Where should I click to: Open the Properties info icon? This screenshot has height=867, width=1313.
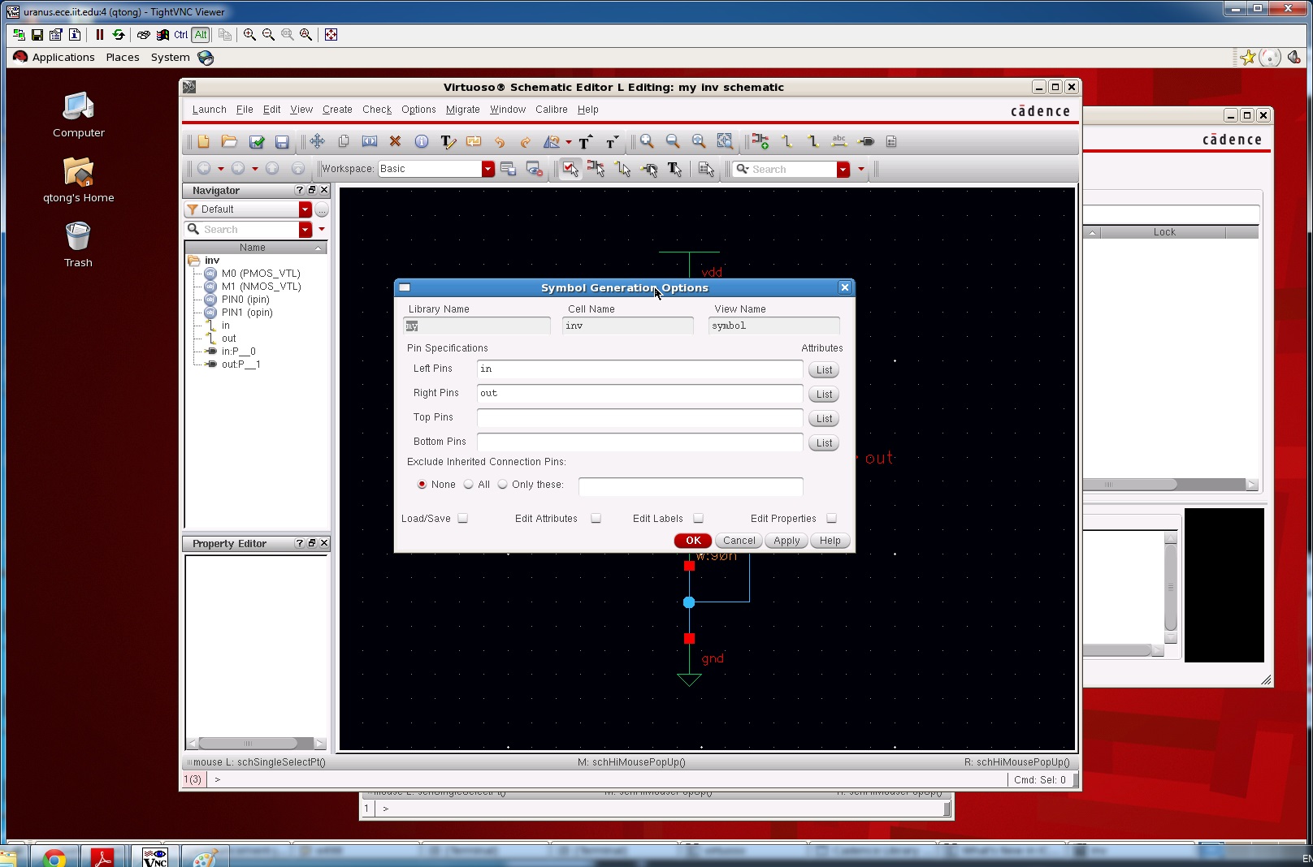pos(421,141)
